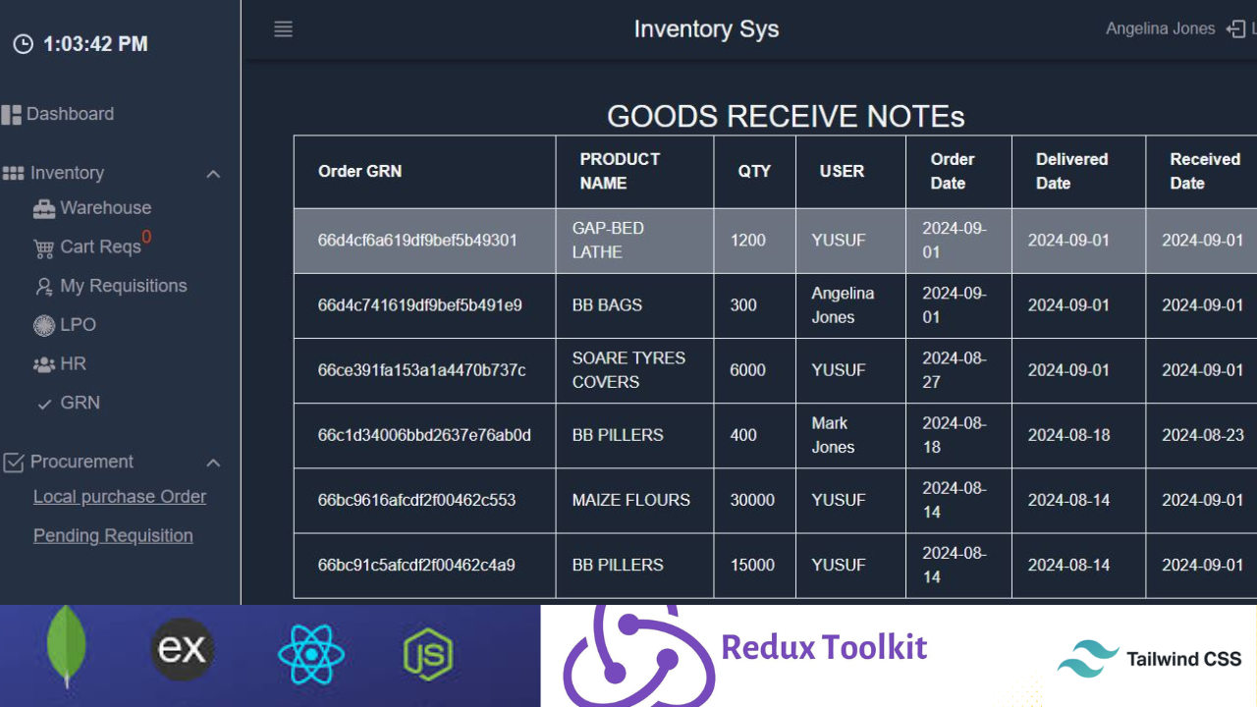Screen dimensions: 1257x707
Task: Collapse the Inventory section chevron
Action: (213, 174)
